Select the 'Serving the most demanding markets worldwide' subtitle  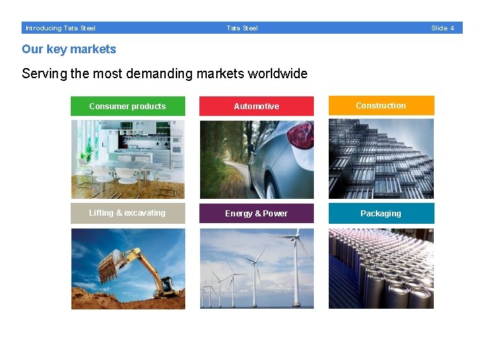point(164,74)
